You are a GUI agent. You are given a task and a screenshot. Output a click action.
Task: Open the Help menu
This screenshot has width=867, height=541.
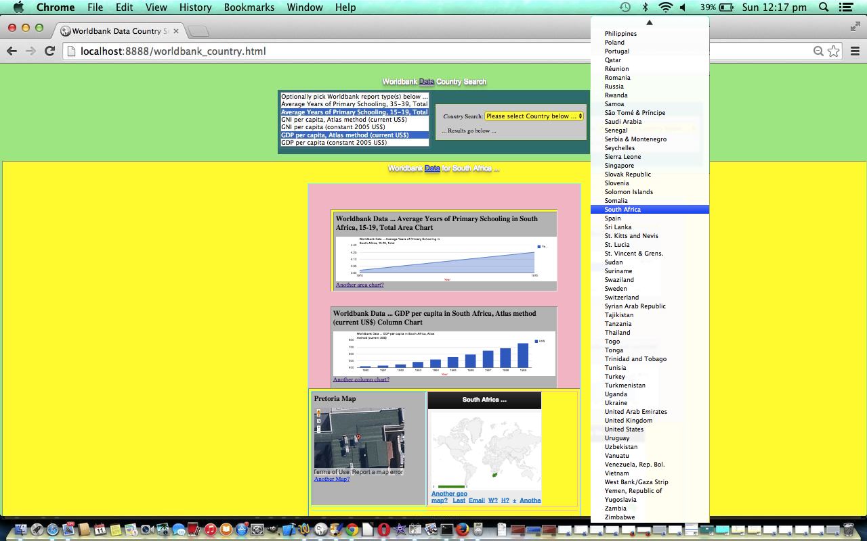(345, 7)
